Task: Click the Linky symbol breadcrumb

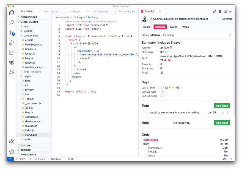Action: 93,17
